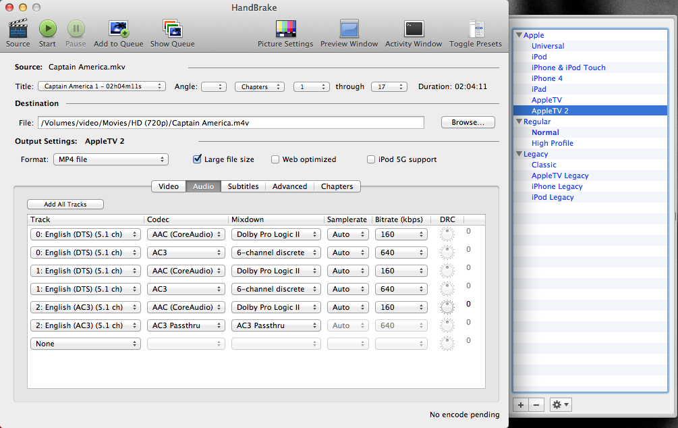Open the Chapters range type dropdown
This screenshot has width=678, height=428.
(x=260, y=86)
